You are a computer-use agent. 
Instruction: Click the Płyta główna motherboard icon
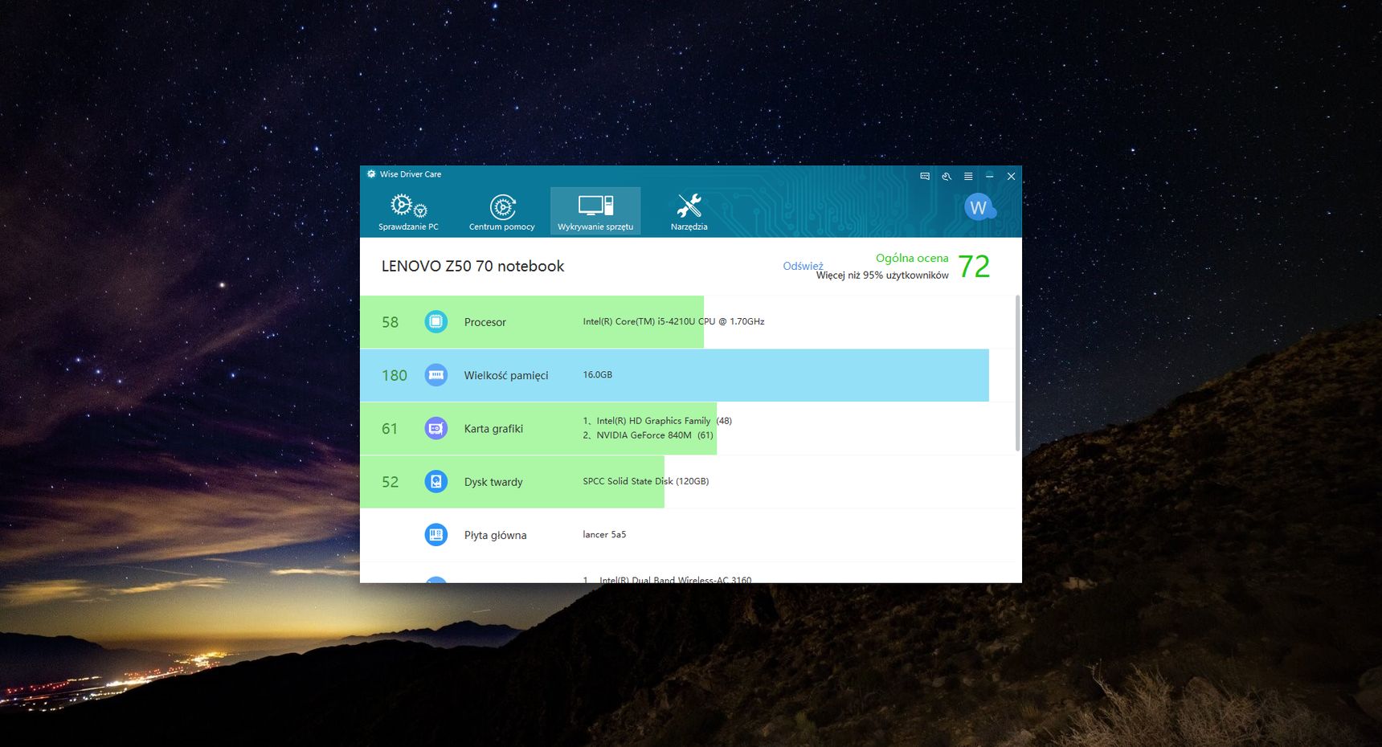(x=435, y=535)
